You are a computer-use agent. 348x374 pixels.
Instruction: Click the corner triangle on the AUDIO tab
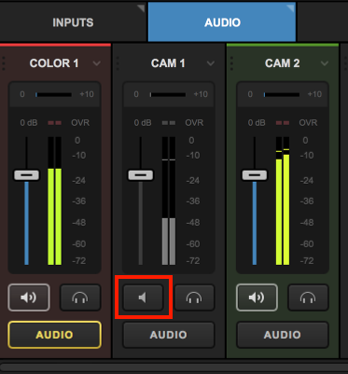pyautogui.click(x=291, y=7)
